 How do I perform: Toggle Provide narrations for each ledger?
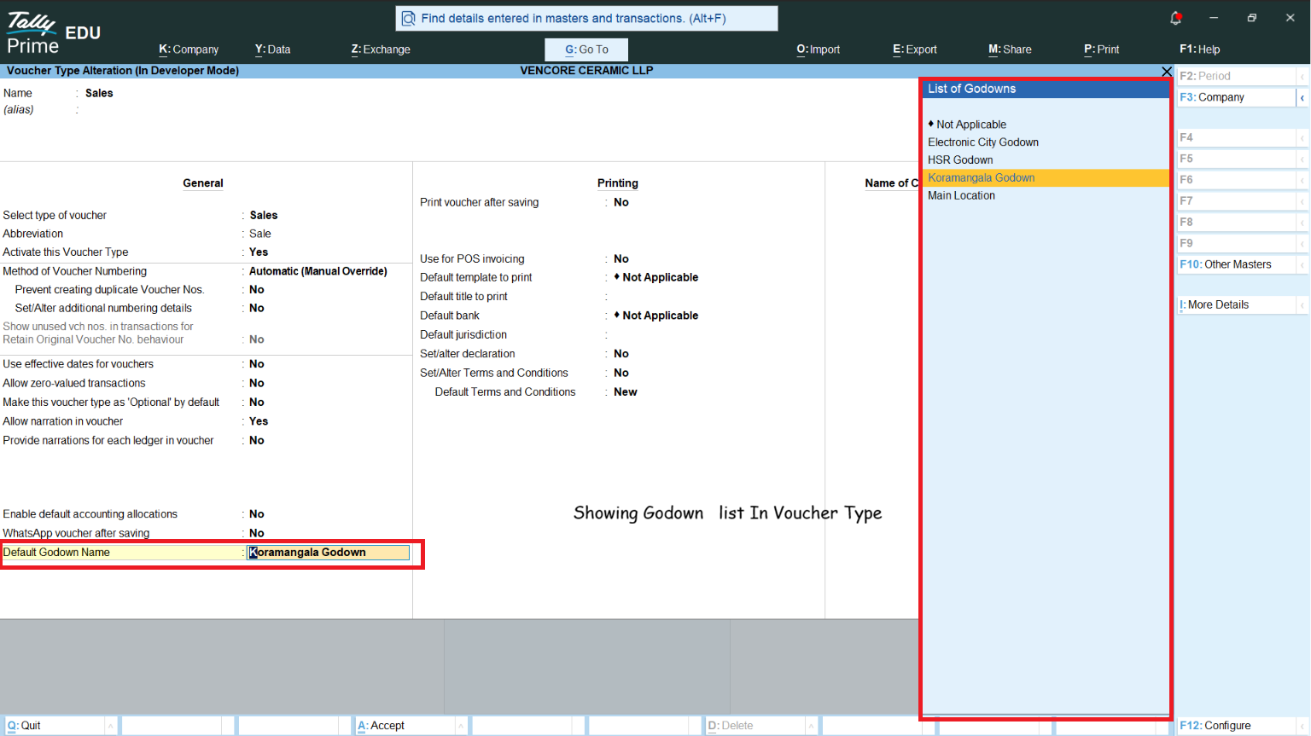click(257, 441)
